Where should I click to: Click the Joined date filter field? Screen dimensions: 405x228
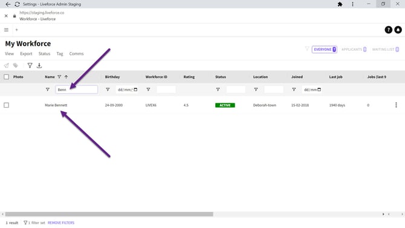coord(312,90)
